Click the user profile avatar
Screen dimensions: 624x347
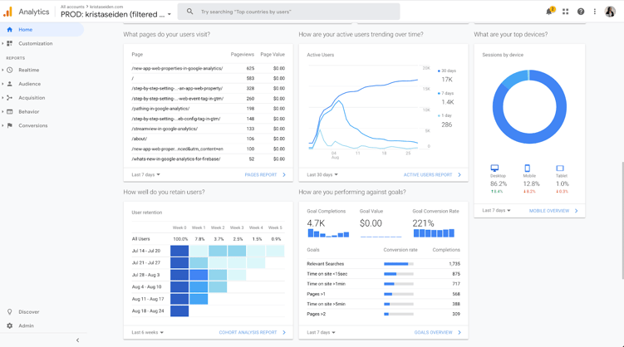(610, 12)
